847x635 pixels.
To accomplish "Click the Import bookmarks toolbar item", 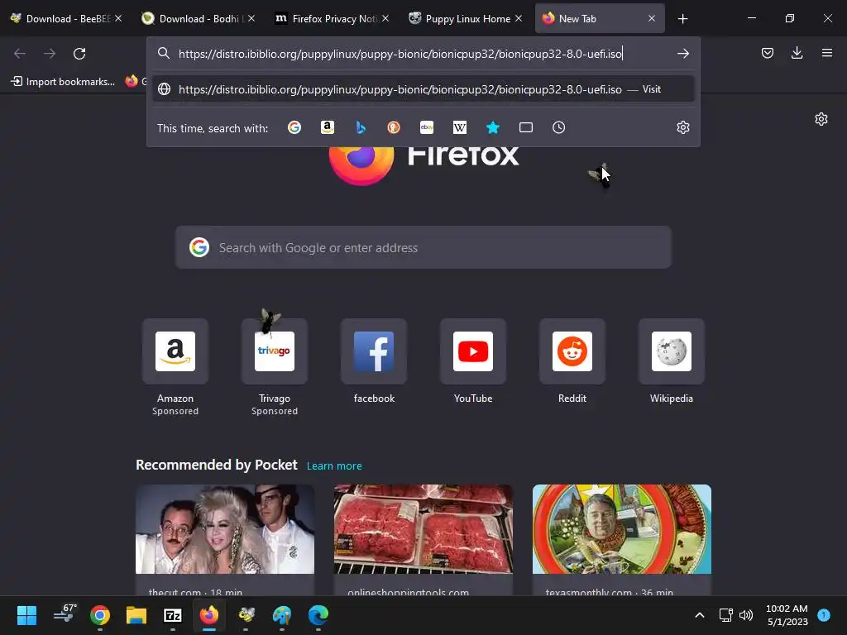I will tap(63, 82).
